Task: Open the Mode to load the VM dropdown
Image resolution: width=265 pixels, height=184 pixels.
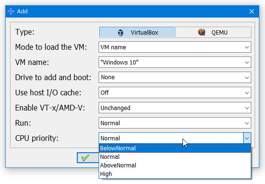Action: [175, 47]
